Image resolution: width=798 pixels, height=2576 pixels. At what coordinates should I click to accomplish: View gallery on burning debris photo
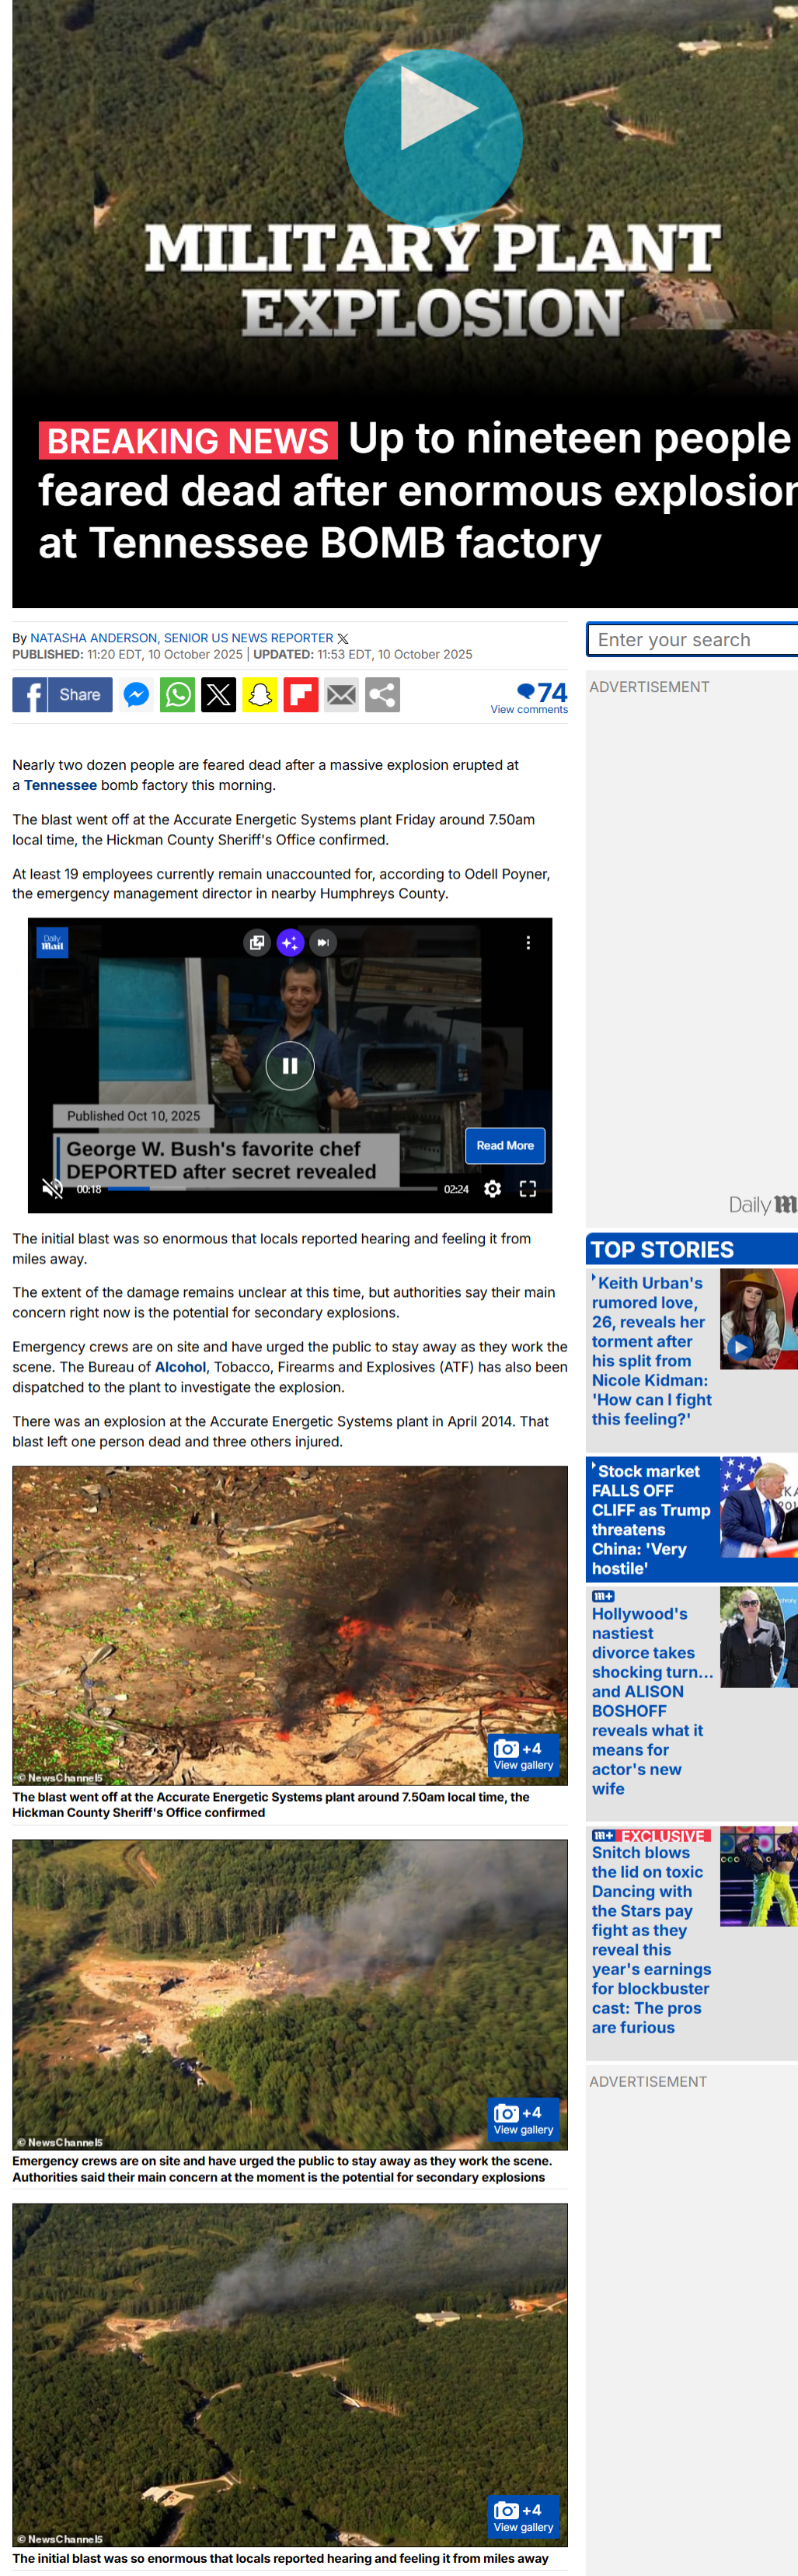[524, 1755]
